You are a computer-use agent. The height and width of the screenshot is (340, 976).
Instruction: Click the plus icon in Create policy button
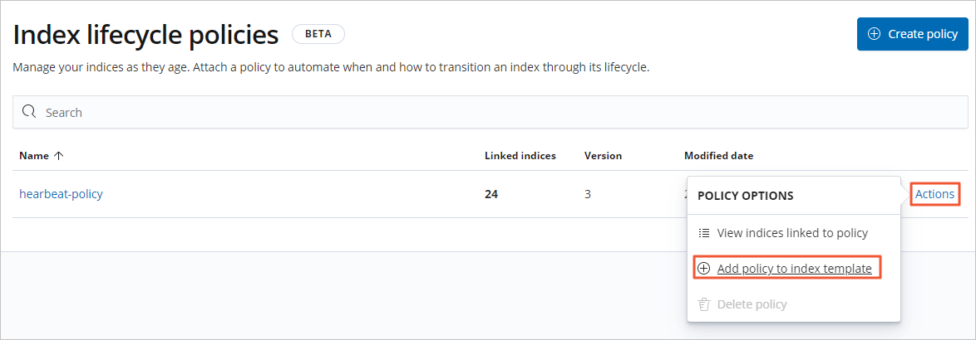click(874, 34)
